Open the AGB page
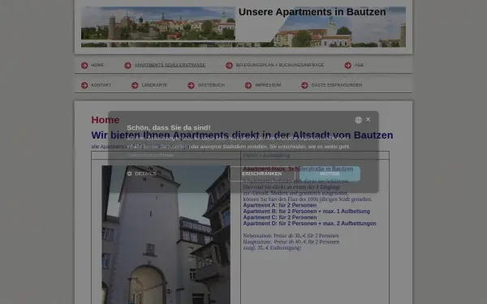Screen dimensions: 487x304 tap(359, 65)
